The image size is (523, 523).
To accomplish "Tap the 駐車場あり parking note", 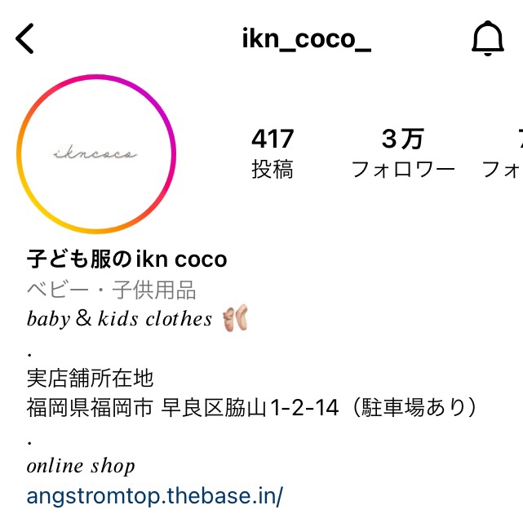I will (414, 408).
